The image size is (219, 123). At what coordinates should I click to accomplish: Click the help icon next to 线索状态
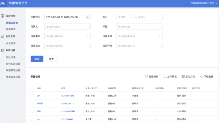pos(96,88)
